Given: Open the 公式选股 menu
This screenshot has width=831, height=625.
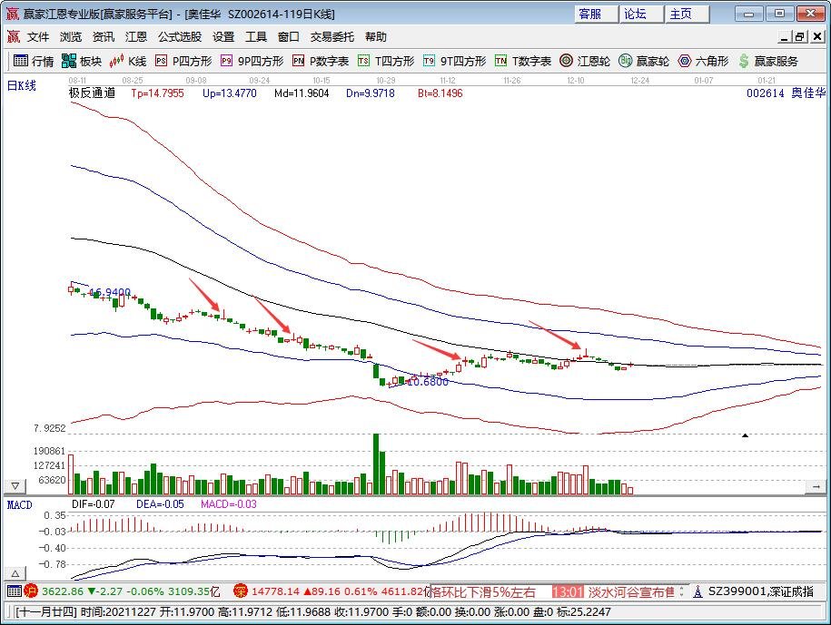Looking at the screenshot, I should click(180, 36).
